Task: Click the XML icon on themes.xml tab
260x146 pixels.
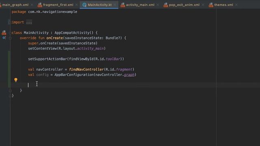Action: (211, 5)
